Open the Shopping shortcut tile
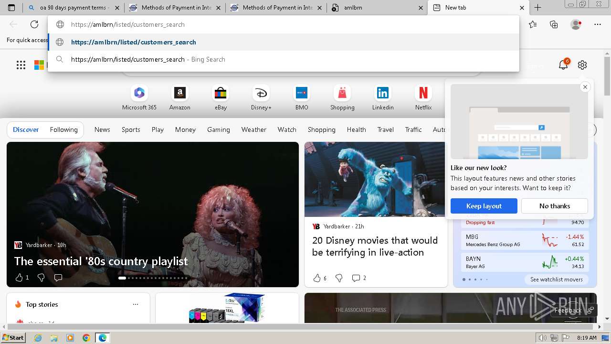Image resolution: width=611 pixels, height=344 pixels. [x=342, y=98]
